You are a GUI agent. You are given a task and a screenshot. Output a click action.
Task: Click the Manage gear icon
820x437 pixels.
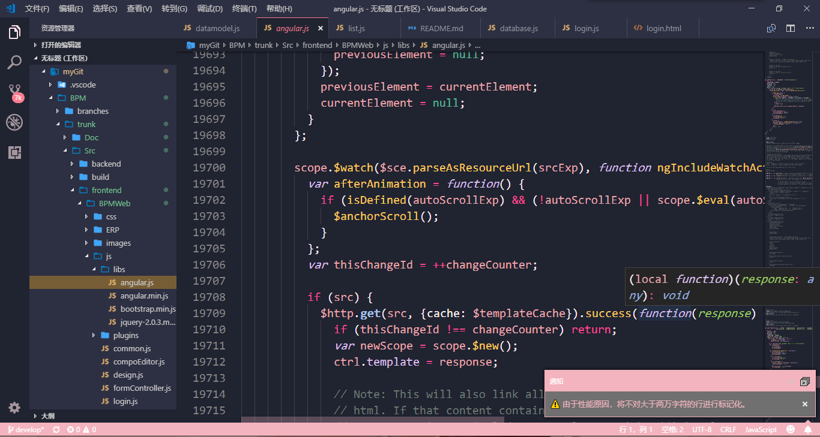(x=14, y=407)
